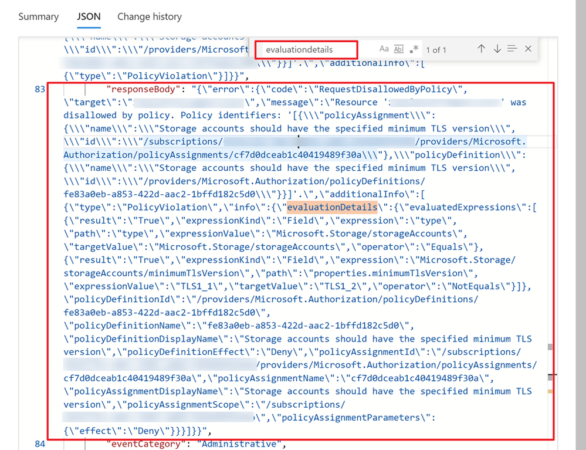
Task: Toggle Use Regular Expression in find bar
Action: (x=414, y=49)
